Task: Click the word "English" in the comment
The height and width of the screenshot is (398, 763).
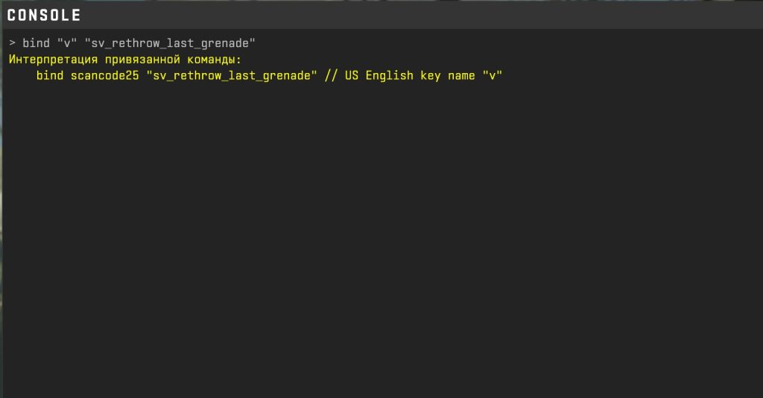Action: pyautogui.click(x=389, y=76)
